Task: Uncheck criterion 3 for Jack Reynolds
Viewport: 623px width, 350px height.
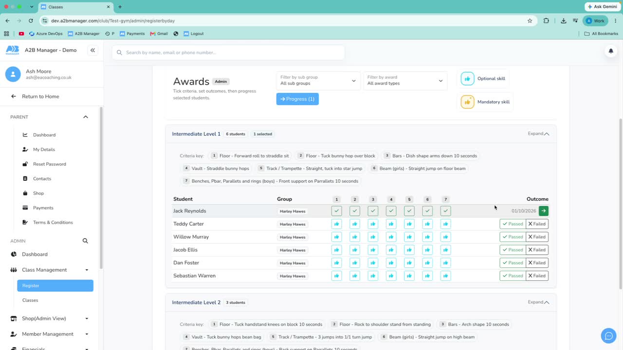Action: tap(373, 211)
